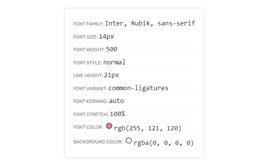Click the FONT VARIANT label
The height and width of the screenshot is (167, 268).
(90, 89)
